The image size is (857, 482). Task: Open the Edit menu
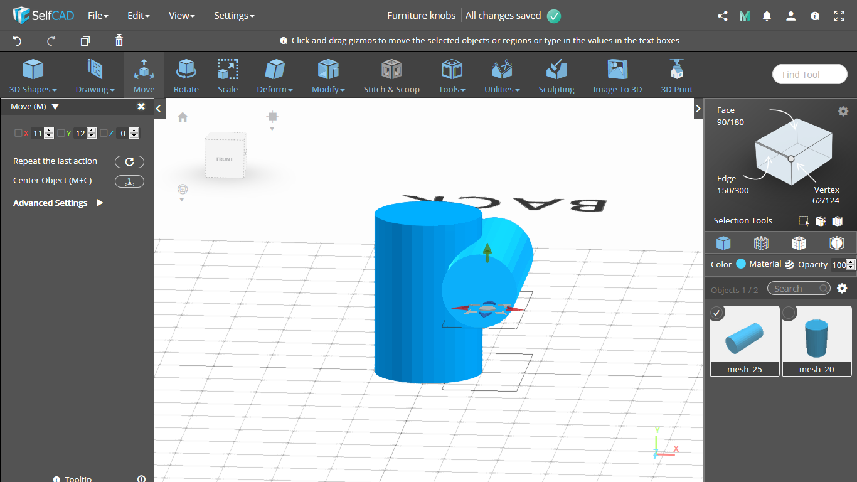tap(139, 16)
